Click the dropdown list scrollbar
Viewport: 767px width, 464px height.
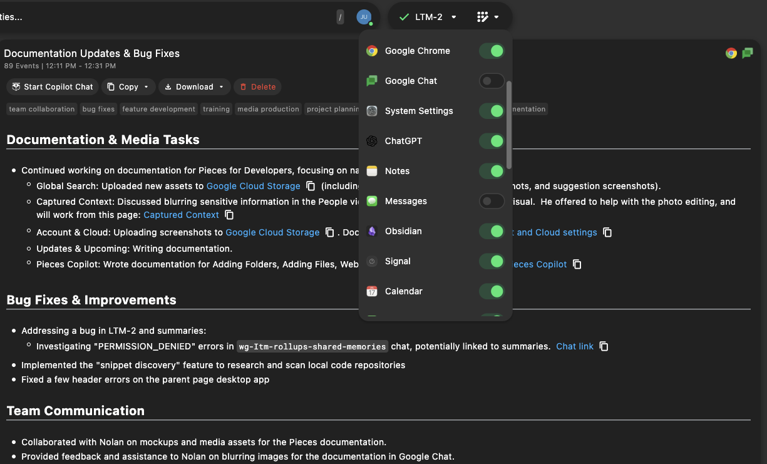tap(509, 125)
